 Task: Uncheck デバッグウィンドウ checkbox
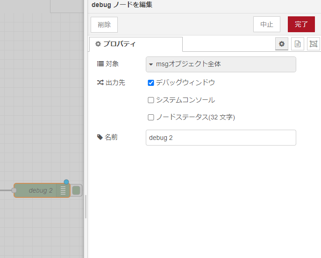pos(151,83)
